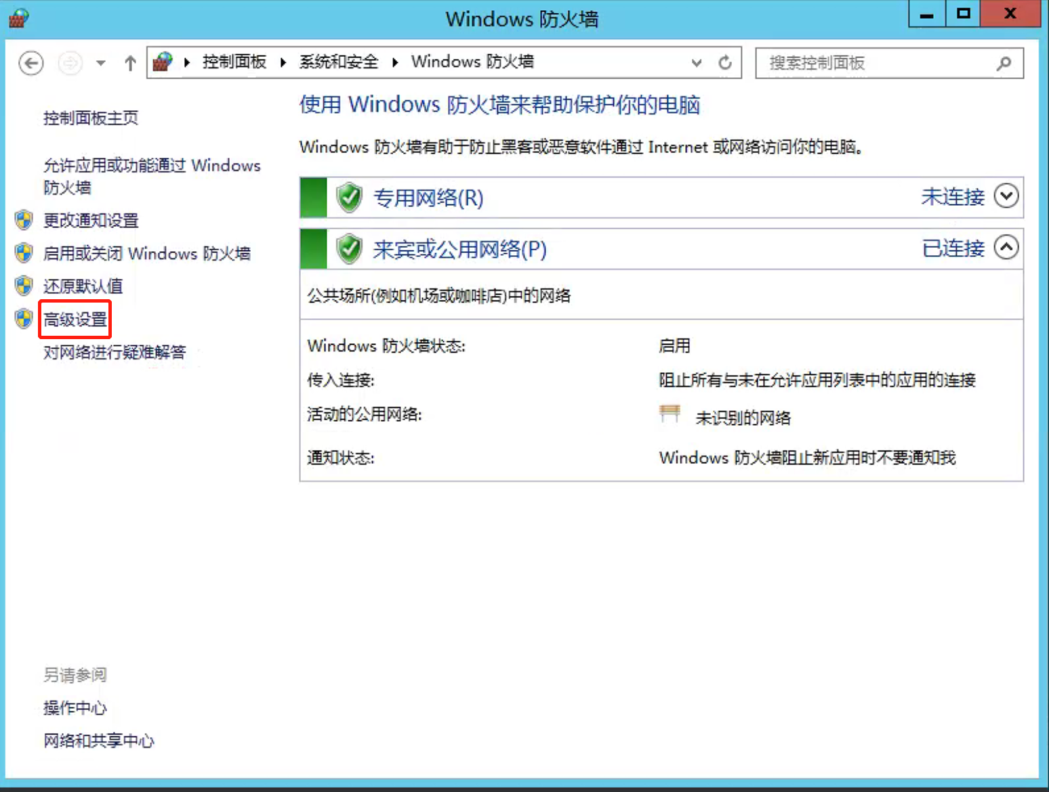Select 系统和安全 in the breadcrumb
Image resolution: width=1049 pixels, height=792 pixels.
(338, 61)
